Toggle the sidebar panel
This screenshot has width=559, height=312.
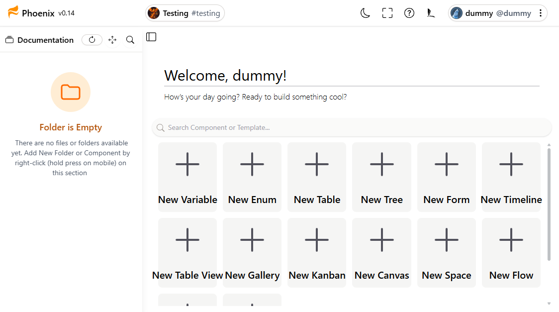pyautogui.click(x=151, y=37)
